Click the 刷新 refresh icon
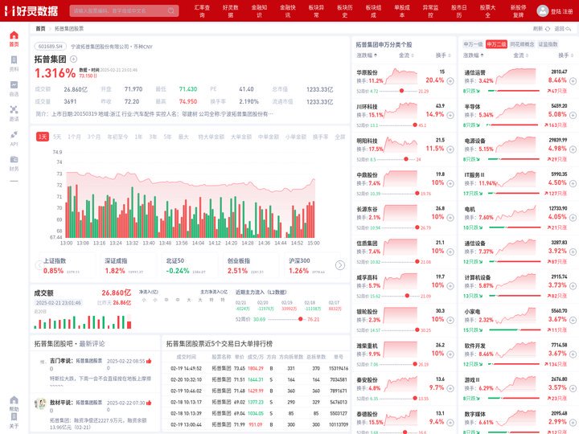The image size is (579, 434). pyautogui.click(x=548, y=29)
